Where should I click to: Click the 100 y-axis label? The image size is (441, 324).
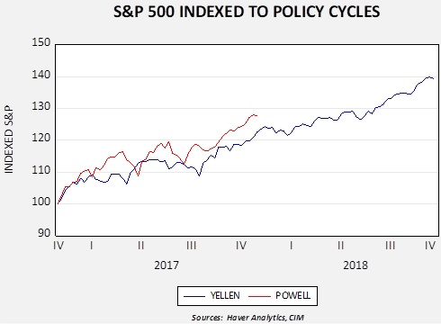click(x=41, y=202)
